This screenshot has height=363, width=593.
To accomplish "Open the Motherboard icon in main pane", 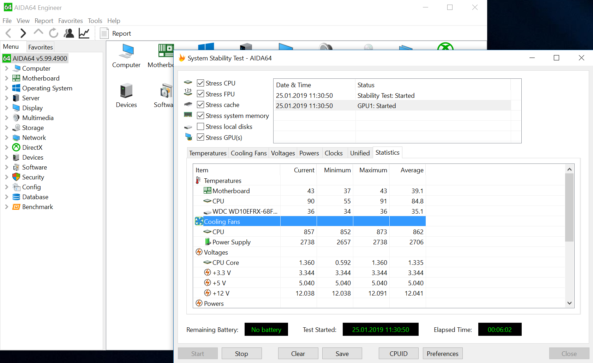I will 166,51.
